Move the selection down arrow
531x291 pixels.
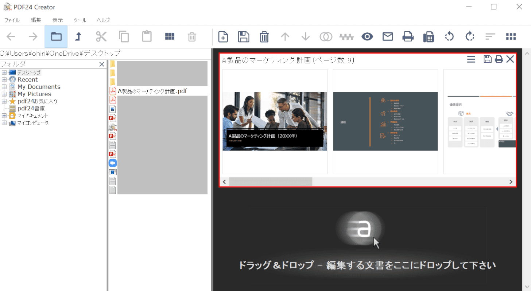click(x=306, y=36)
